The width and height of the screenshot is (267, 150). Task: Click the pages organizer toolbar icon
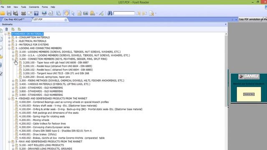click(x=58, y=13)
